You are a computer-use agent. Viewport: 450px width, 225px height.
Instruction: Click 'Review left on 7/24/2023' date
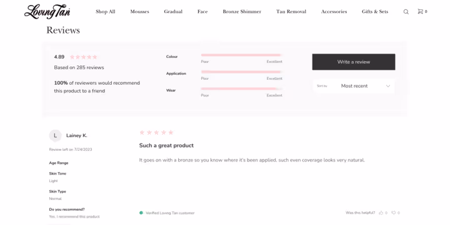pos(71,150)
